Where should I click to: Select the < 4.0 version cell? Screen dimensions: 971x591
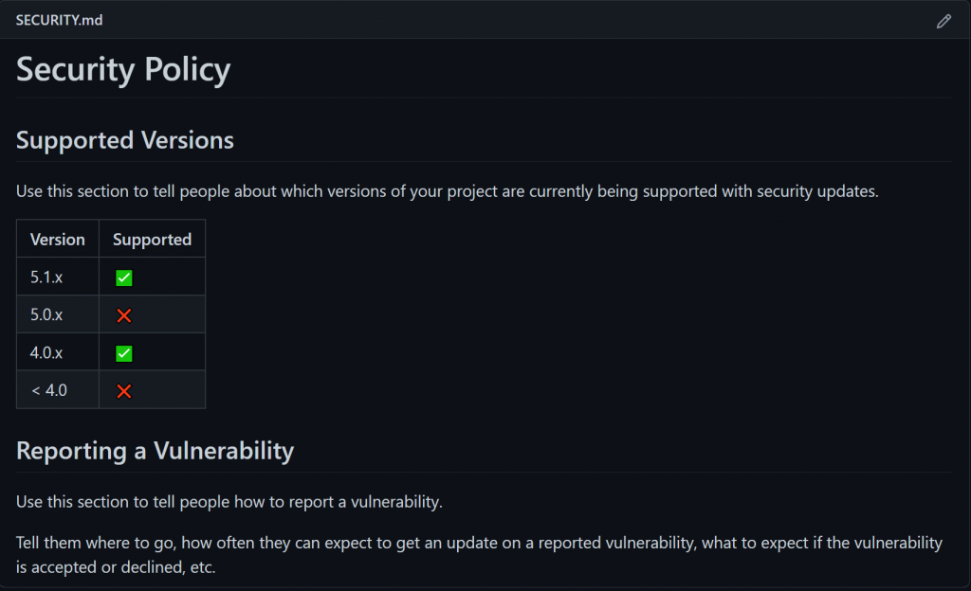[48, 389]
